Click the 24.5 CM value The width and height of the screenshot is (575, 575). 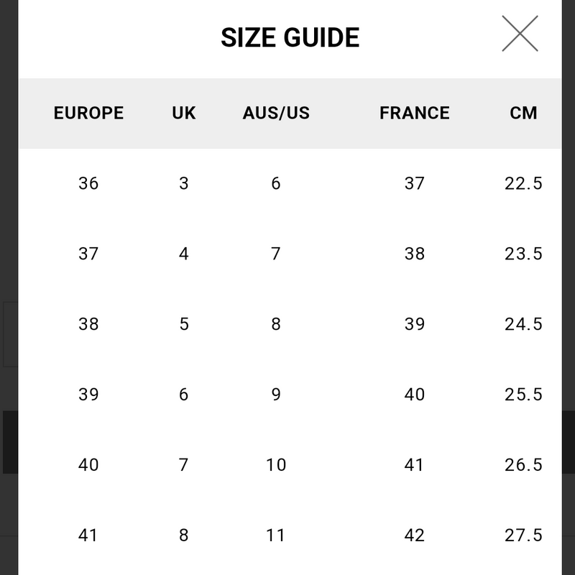[x=523, y=324]
